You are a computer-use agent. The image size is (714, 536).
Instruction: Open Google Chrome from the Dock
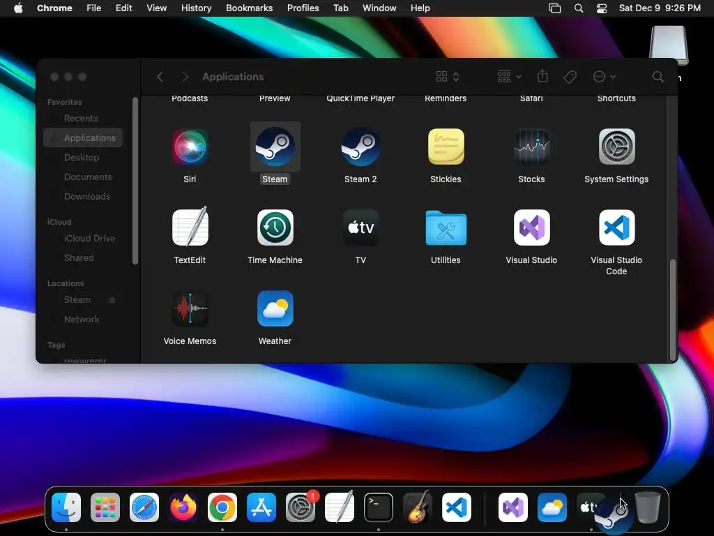(222, 507)
